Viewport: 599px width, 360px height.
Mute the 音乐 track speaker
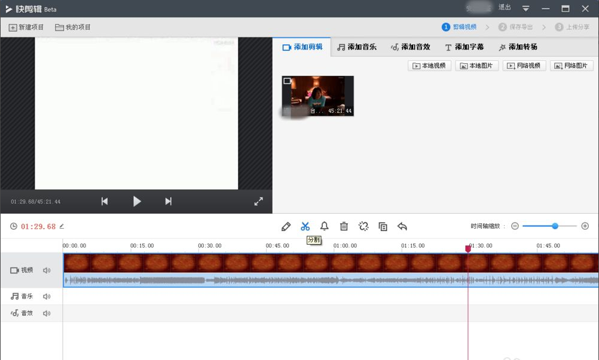(47, 296)
